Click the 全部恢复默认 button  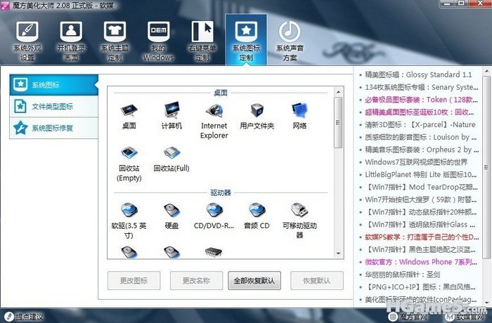pos(254,281)
